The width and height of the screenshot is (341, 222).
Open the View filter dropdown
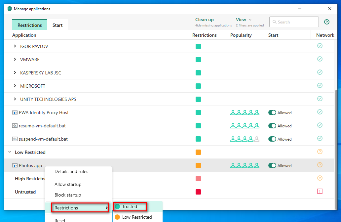click(x=244, y=20)
